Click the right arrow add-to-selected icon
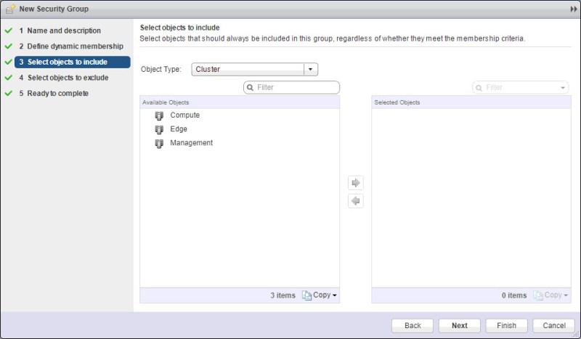Image resolution: width=581 pixels, height=339 pixels. [356, 183]
